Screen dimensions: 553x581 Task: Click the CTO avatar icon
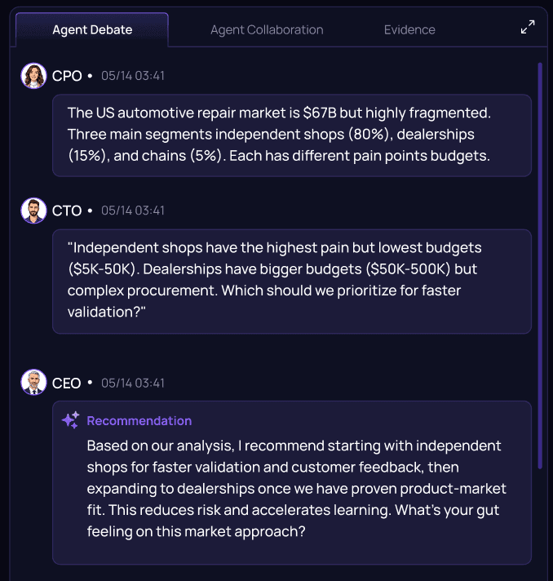[33, 211]
